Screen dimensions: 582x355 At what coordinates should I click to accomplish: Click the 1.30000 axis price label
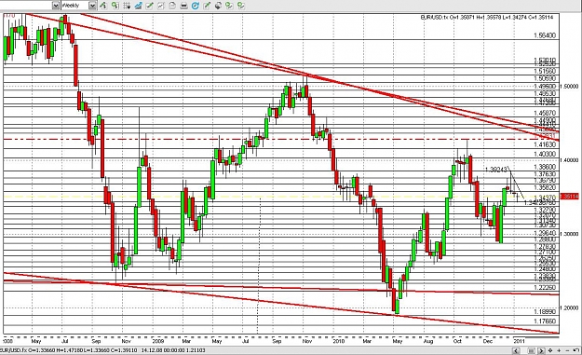[570, 234]
